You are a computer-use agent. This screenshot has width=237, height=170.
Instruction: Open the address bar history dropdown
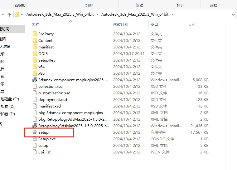[x=233, y=15]
